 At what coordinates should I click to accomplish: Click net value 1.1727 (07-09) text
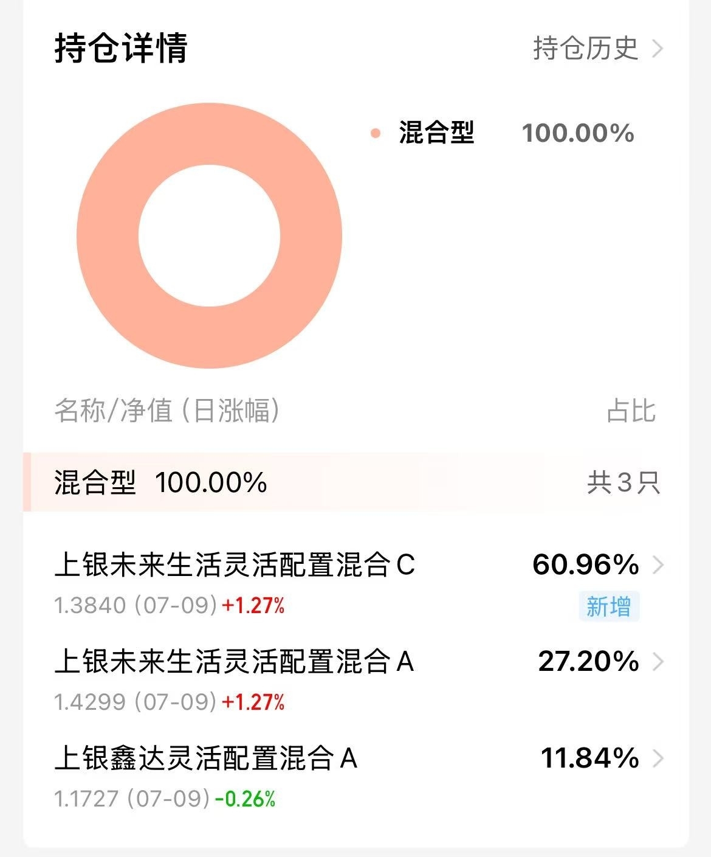click(132, 799)
